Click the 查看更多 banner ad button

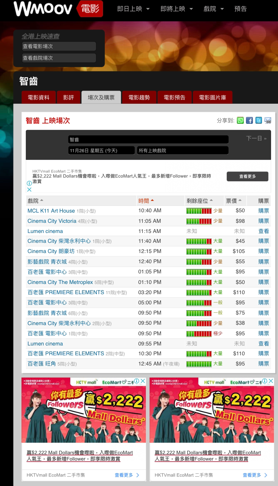[x=247, y=176]
